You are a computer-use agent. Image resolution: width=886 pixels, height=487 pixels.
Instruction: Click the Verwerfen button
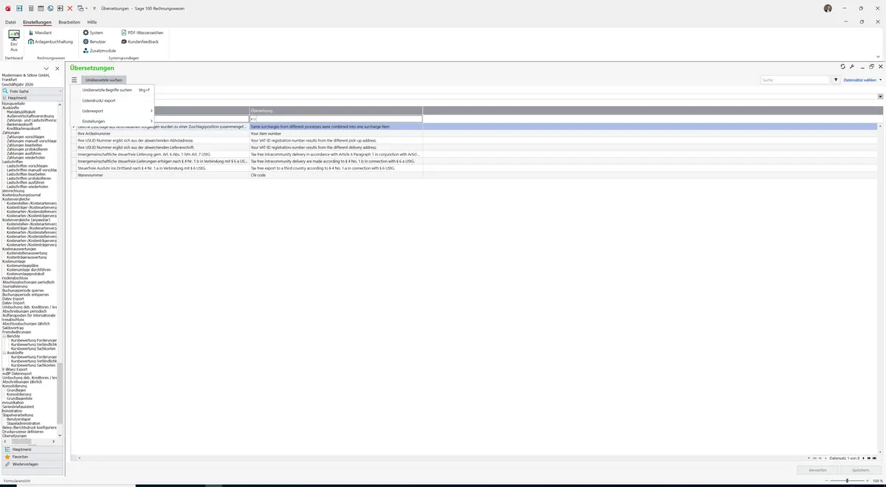click(x=817, y=470)
